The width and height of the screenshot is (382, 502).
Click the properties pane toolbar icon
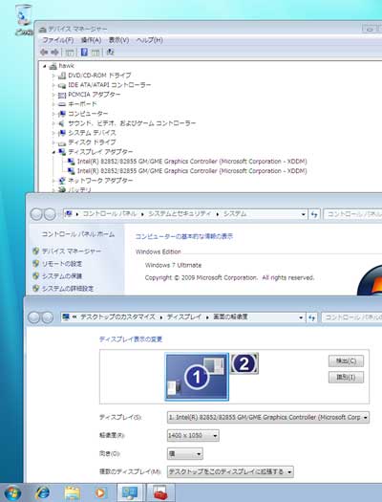point(95,53)
